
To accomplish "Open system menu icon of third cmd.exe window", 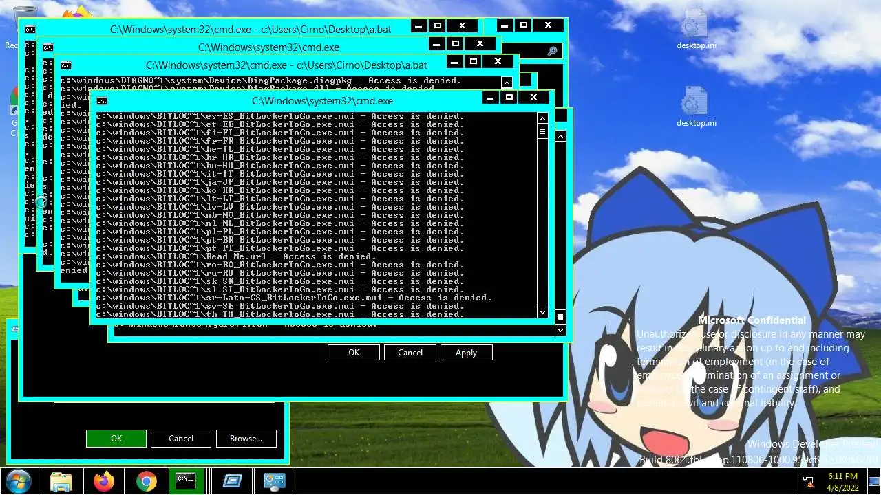I will point(47,47).
